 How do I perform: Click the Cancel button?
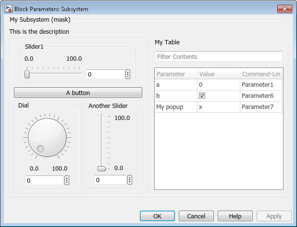coord(196,216)
